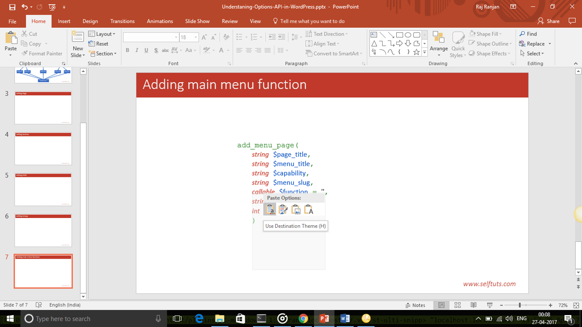
Task: Select slide 5 thumbnail
Action: [x=43, y=189]
